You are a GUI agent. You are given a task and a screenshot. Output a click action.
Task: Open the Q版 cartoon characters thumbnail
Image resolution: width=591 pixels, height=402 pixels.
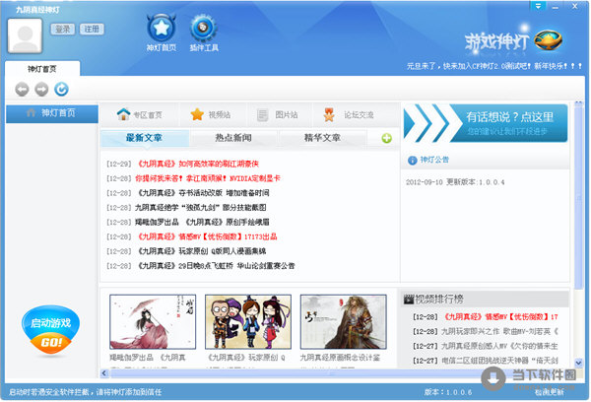coord(248,321)
